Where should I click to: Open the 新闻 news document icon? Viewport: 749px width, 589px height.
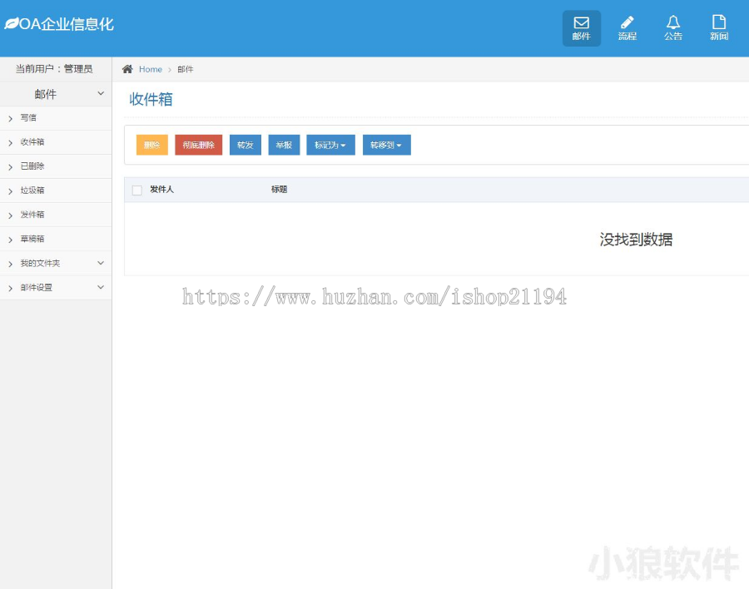click(x=719, y=28)
